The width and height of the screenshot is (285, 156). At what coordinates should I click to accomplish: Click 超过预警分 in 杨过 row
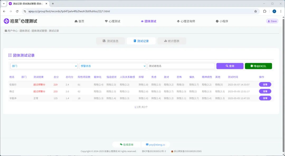click(x=39, y=92)
